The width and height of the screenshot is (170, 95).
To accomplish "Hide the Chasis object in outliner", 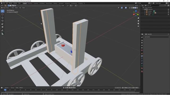I will point(168,13).
